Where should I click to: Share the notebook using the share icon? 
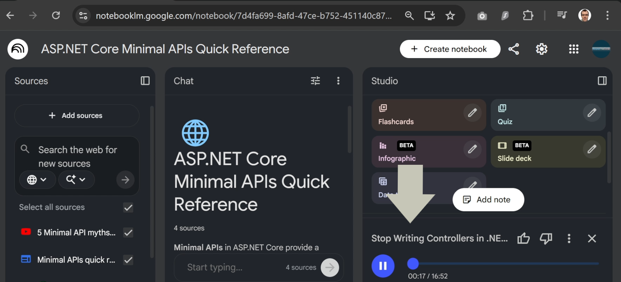tap(514, 49)
